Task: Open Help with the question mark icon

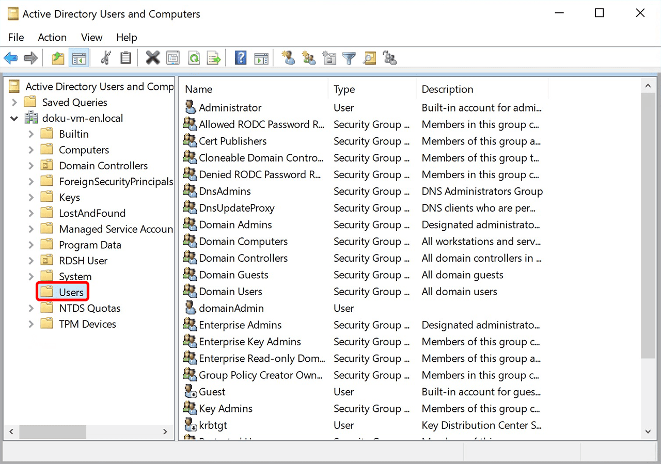Action: tap(241, 58)
